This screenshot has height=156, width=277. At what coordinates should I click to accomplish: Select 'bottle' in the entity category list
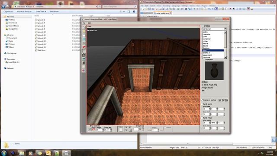click(x=213, y=32)
